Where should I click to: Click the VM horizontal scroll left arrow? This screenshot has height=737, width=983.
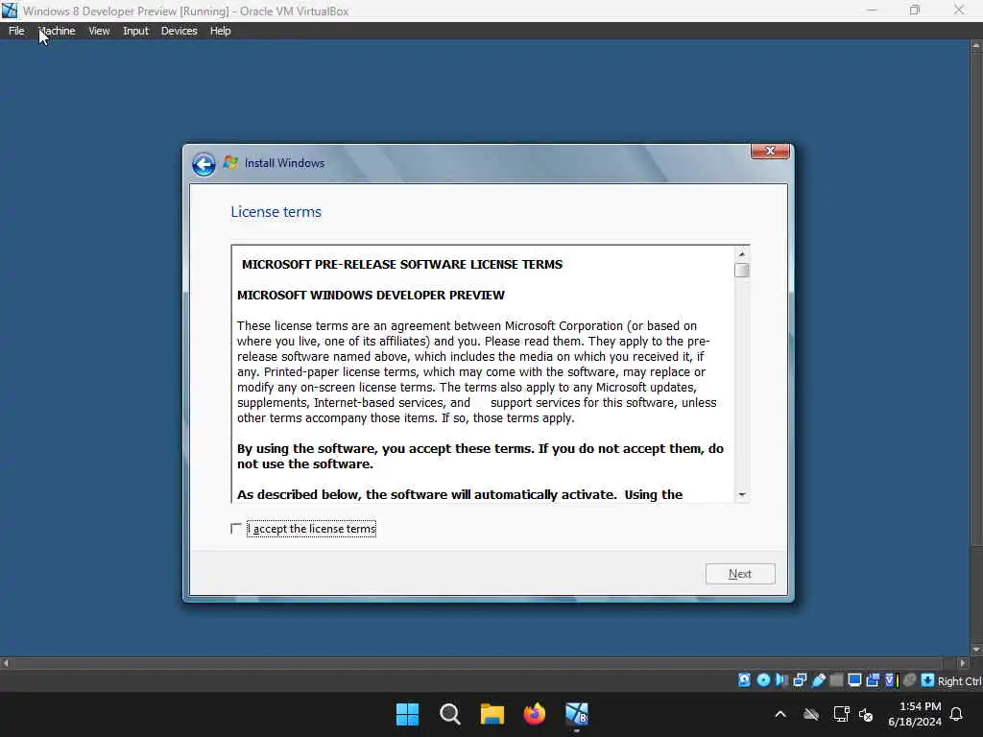6,663
